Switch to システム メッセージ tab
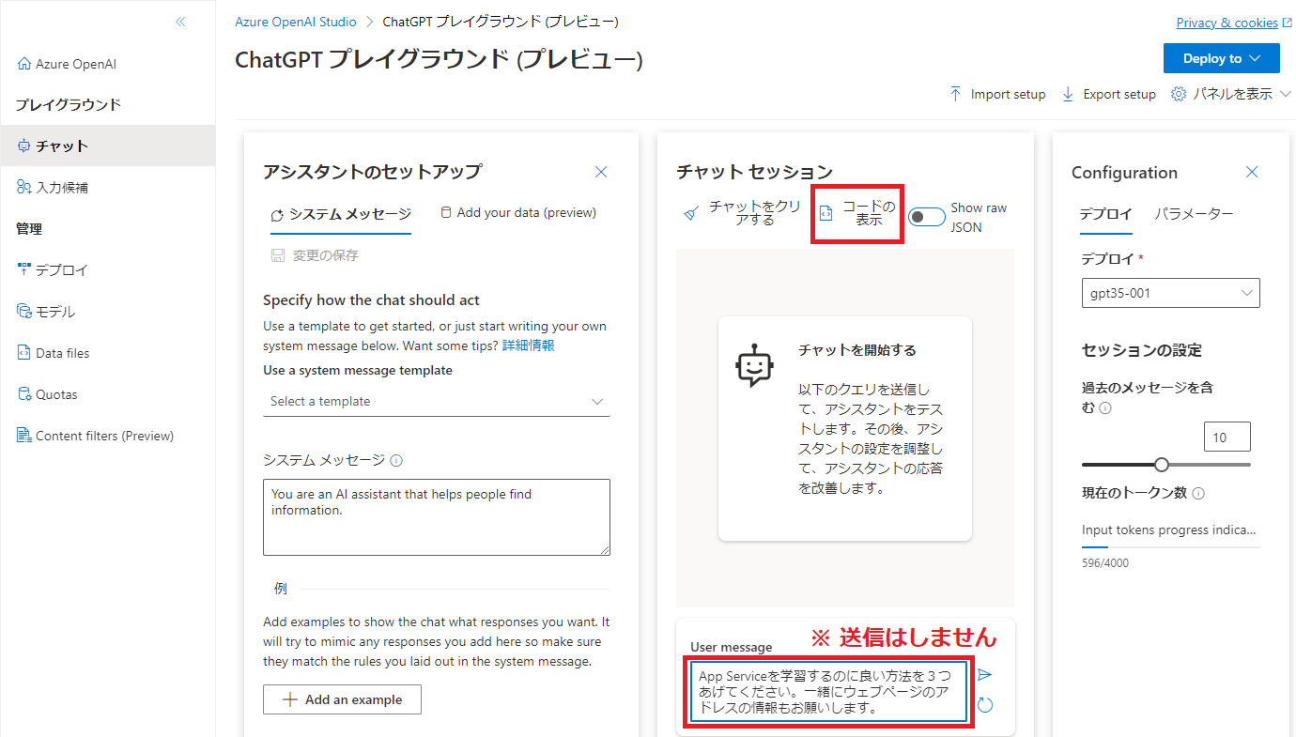 340,213
